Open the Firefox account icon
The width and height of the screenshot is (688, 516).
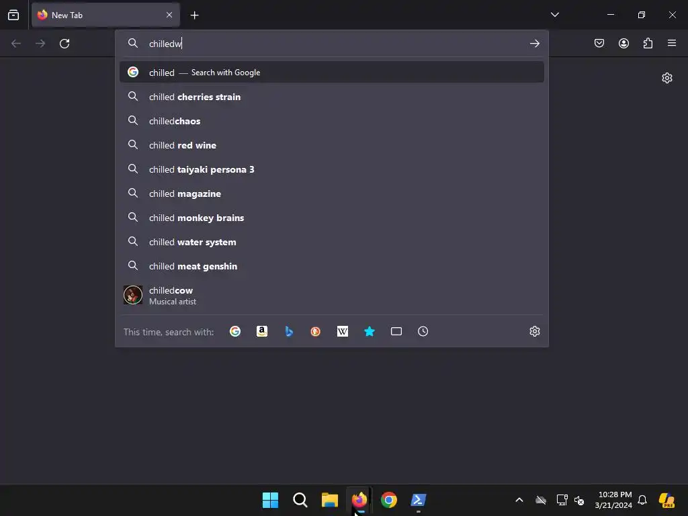[623, 43]
